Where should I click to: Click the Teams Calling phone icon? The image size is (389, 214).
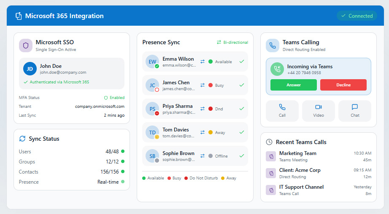coord(273,45)
